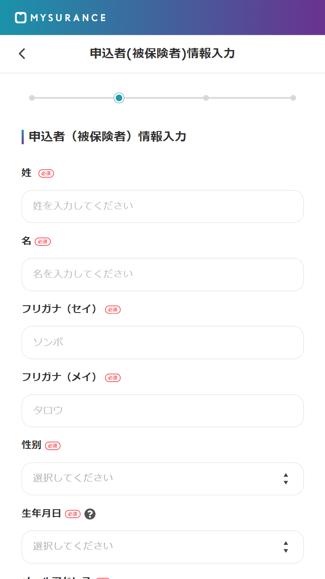Click the active second progress step
The height and width of the screenshot is (579, 325).
[119, 98]
